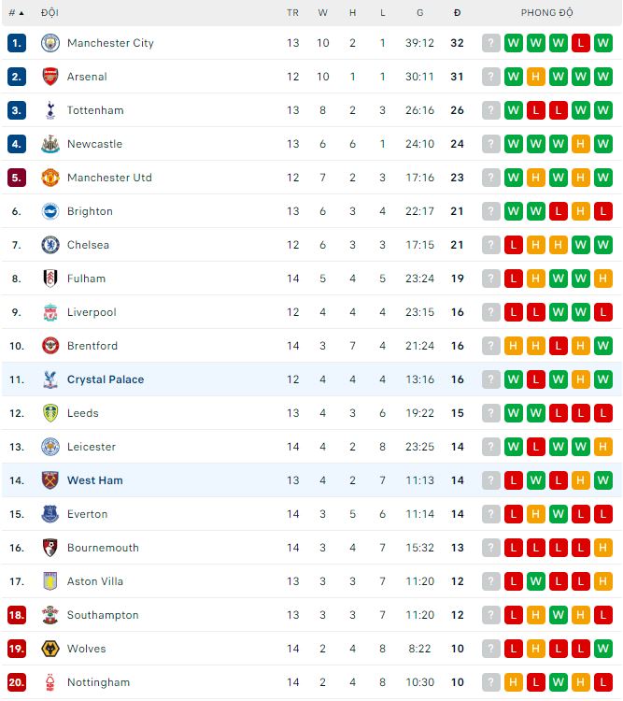Click the Newcastle club crest
Viewport: 623px width, 701px height.
tap(50, 144)
